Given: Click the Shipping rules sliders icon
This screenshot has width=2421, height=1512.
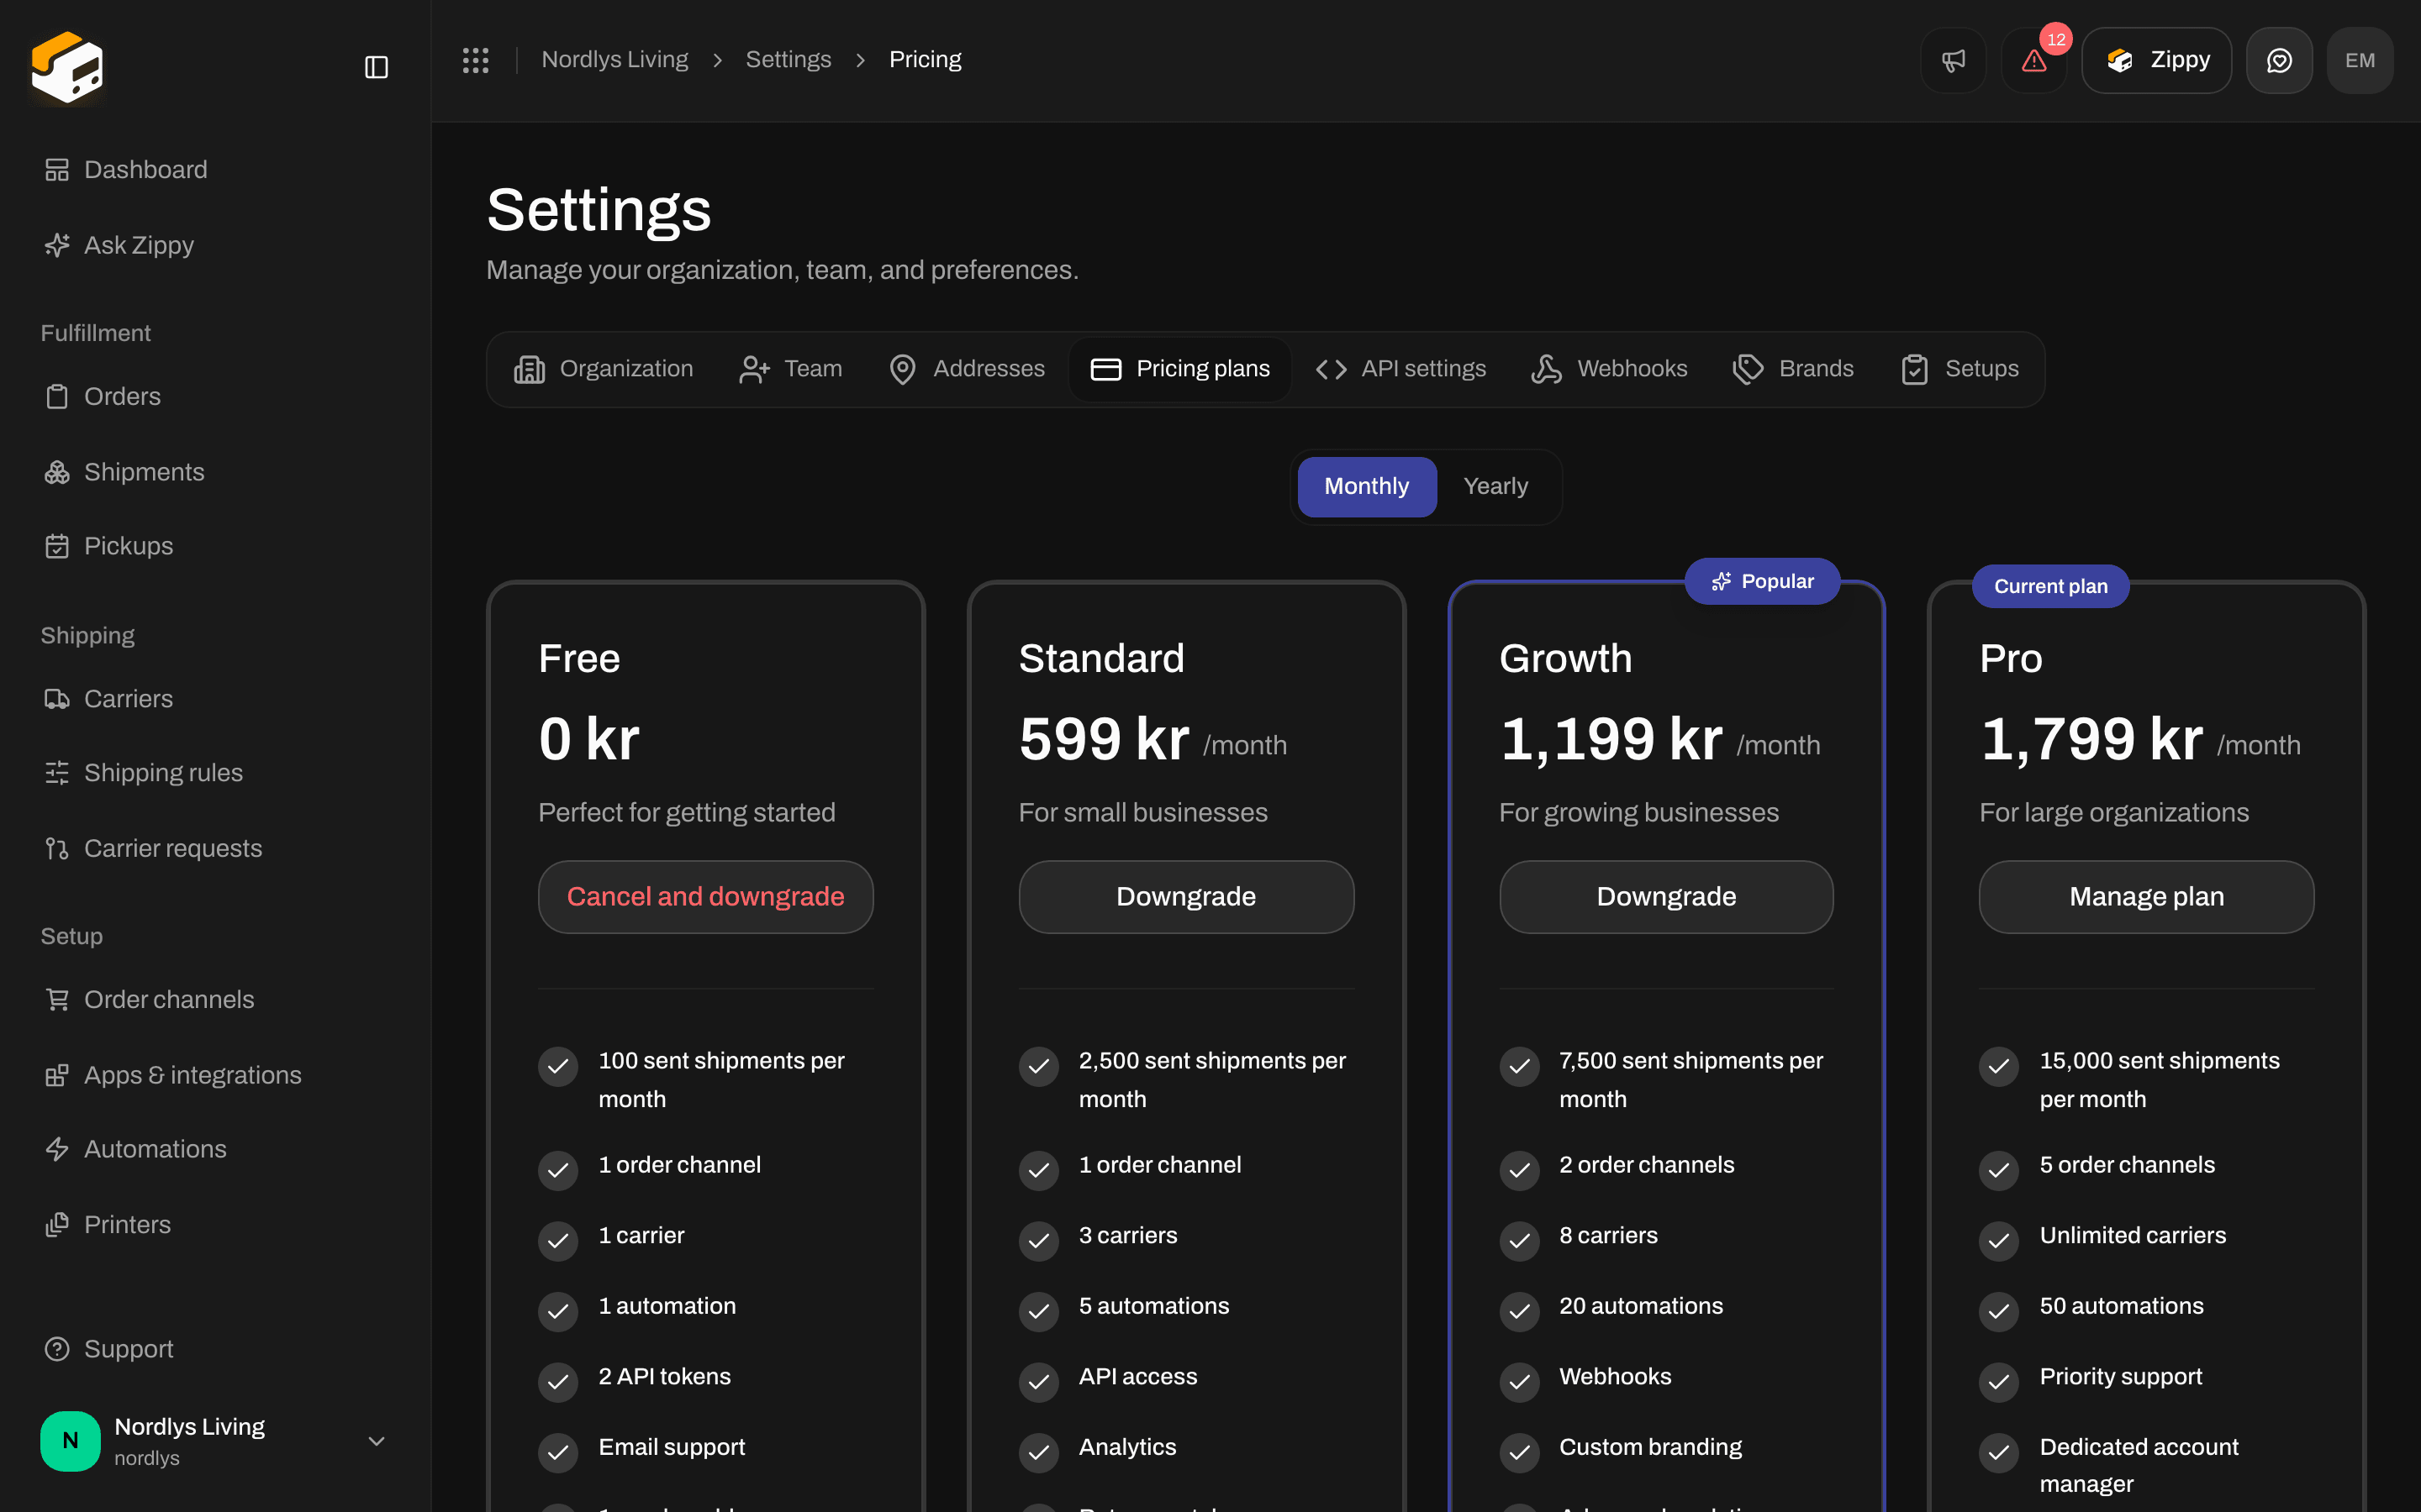Looking at the screenshot, I should coord(57,773).
